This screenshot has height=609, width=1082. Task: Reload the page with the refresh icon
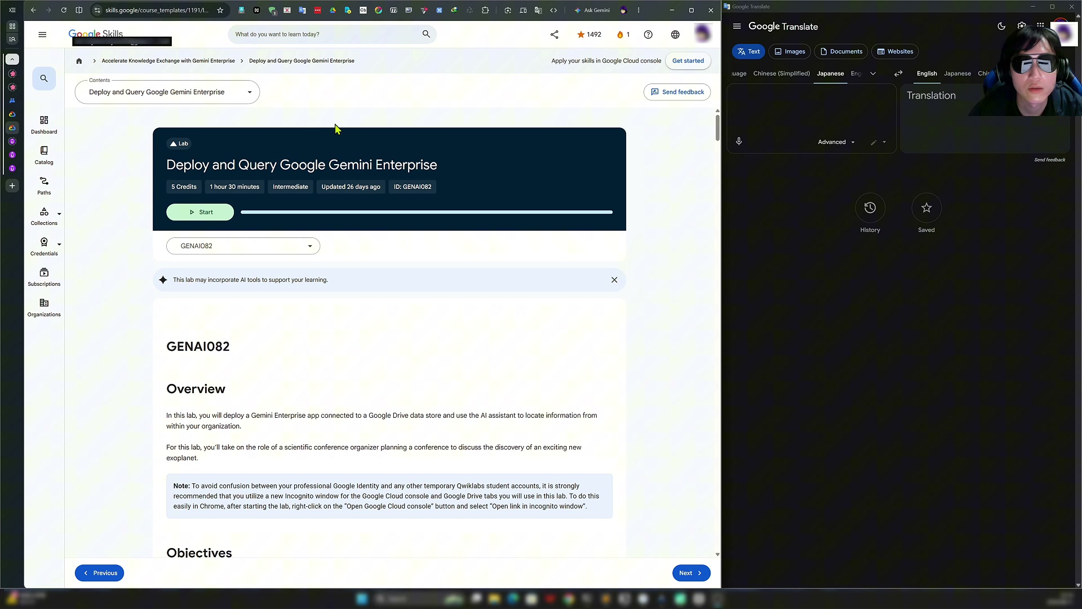[x=64, y=10]
